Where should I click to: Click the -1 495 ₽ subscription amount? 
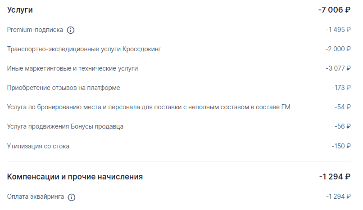coord(338,30)
